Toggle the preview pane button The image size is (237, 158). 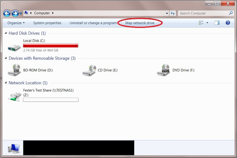(217, 23)
